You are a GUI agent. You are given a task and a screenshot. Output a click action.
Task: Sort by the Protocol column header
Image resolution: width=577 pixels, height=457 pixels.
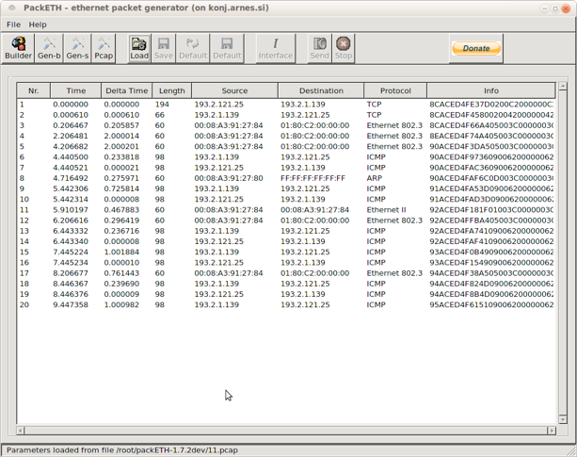[x=395, y=91]
